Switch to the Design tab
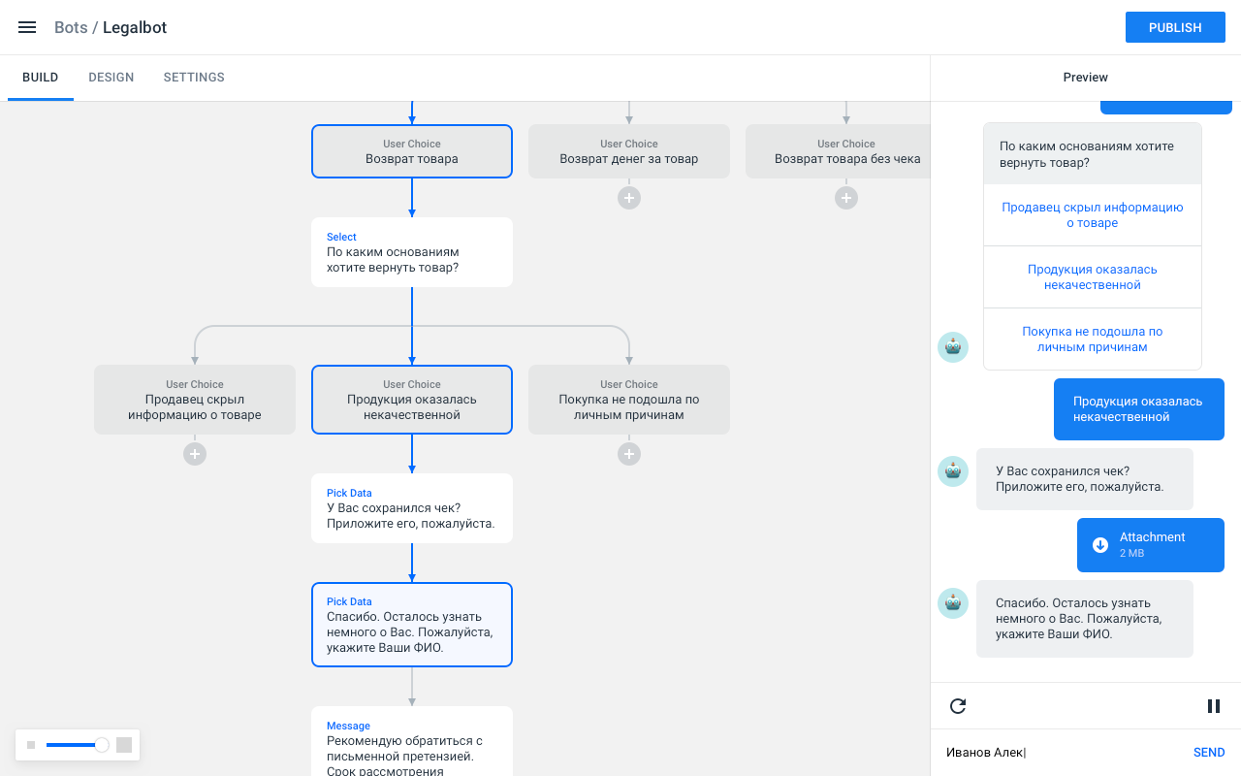This screenshot has width=1241, height=776. pyautogui.click(x=111, y=78)
